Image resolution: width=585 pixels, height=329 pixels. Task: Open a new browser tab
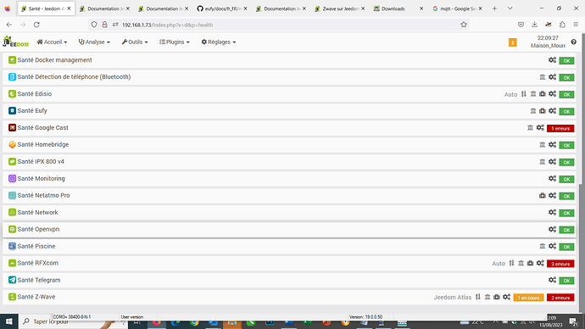(x=494, y=8)
